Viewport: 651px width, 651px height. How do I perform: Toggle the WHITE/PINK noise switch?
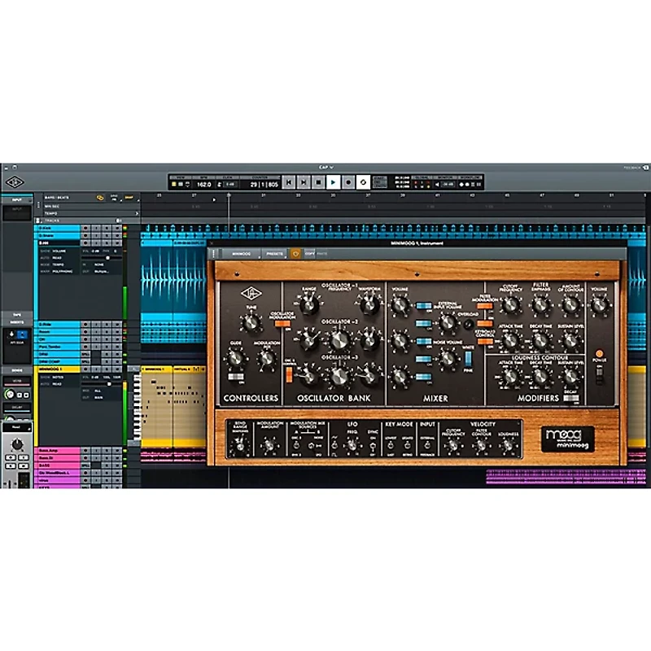coord(469,358)
